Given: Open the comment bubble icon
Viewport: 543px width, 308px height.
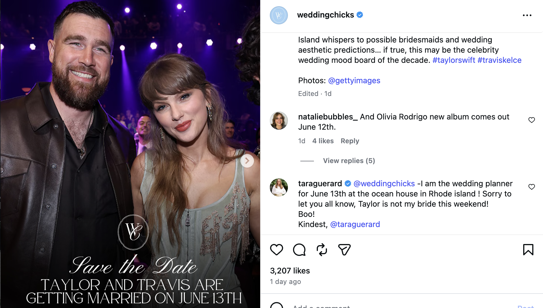Looking at the screenshot, I should 299,249.
